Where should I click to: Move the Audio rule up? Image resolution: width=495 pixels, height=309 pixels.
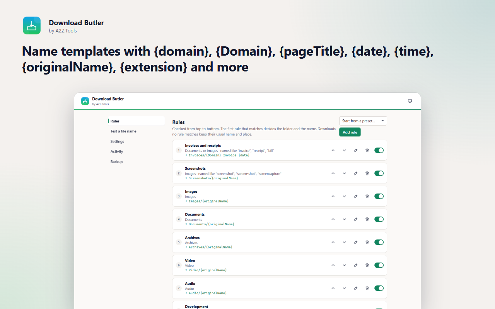coord(333,288)
